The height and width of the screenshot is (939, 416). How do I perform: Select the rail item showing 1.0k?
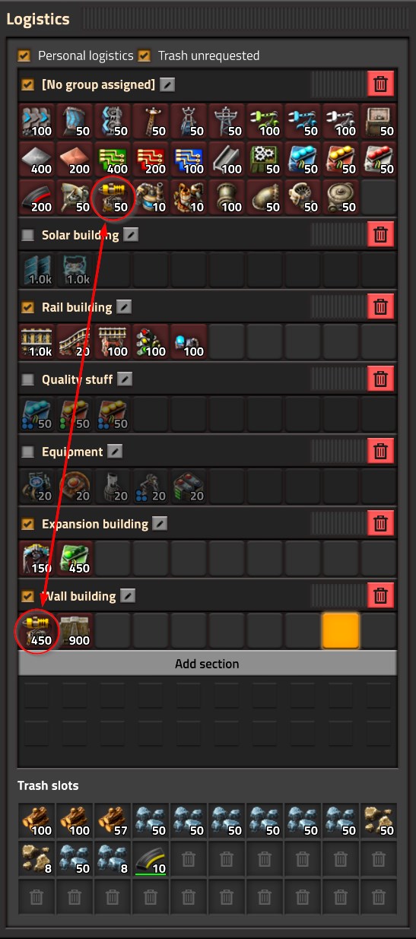coord(37,340)
